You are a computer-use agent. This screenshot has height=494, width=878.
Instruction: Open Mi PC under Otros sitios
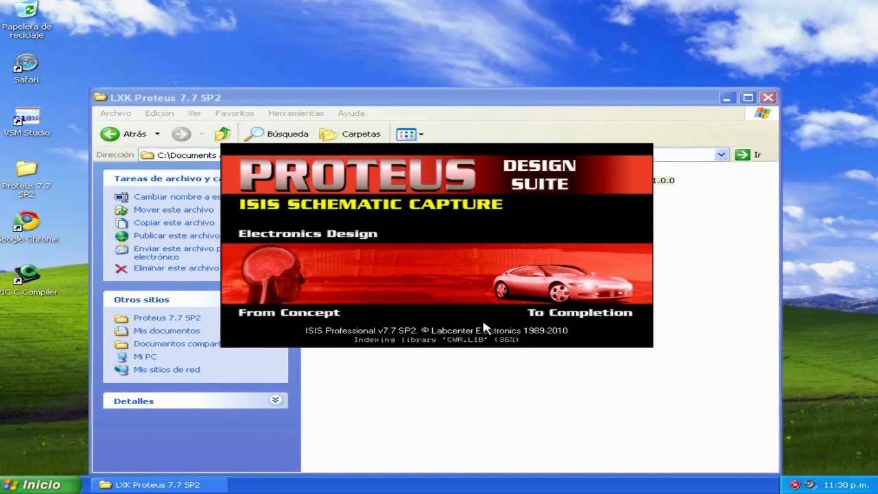[145, 357]
